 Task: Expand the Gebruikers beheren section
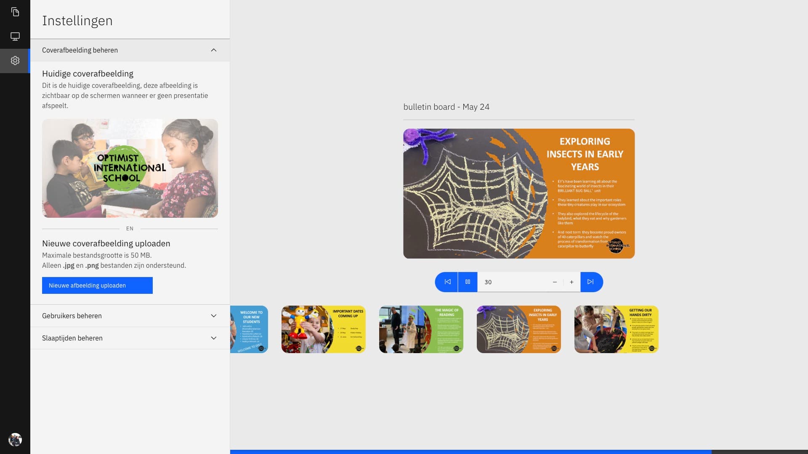[x=130, y=316]
